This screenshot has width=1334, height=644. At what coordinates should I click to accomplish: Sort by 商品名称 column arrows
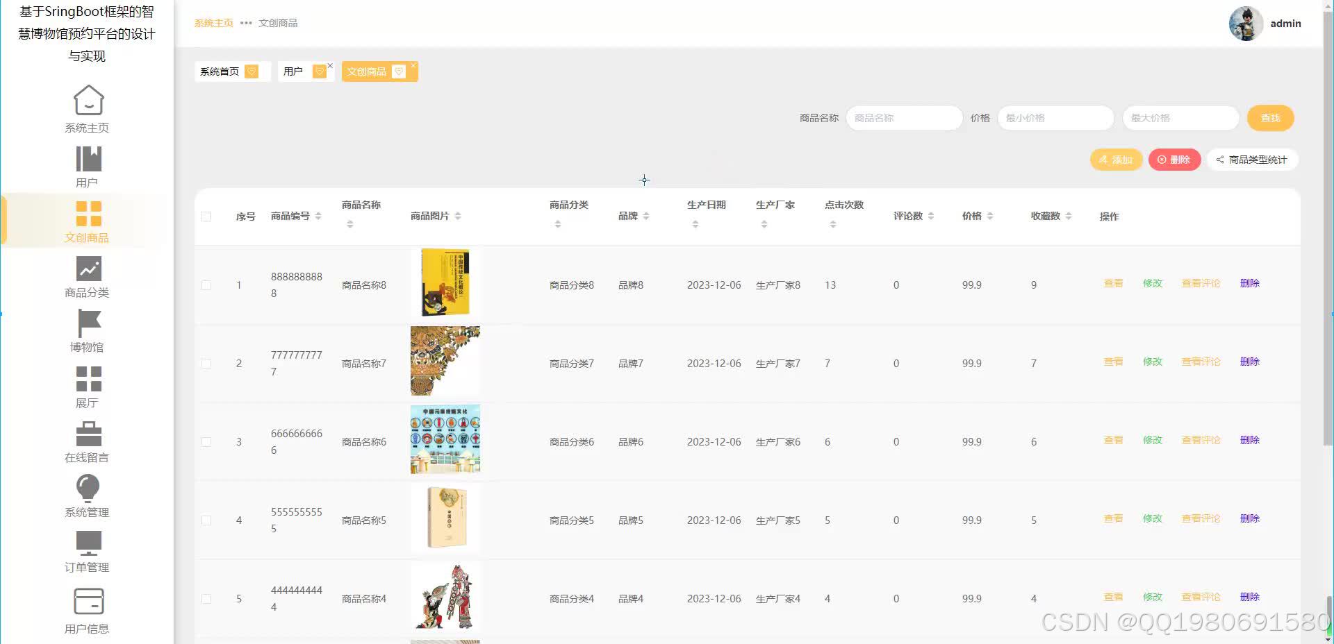pos(350,224)
